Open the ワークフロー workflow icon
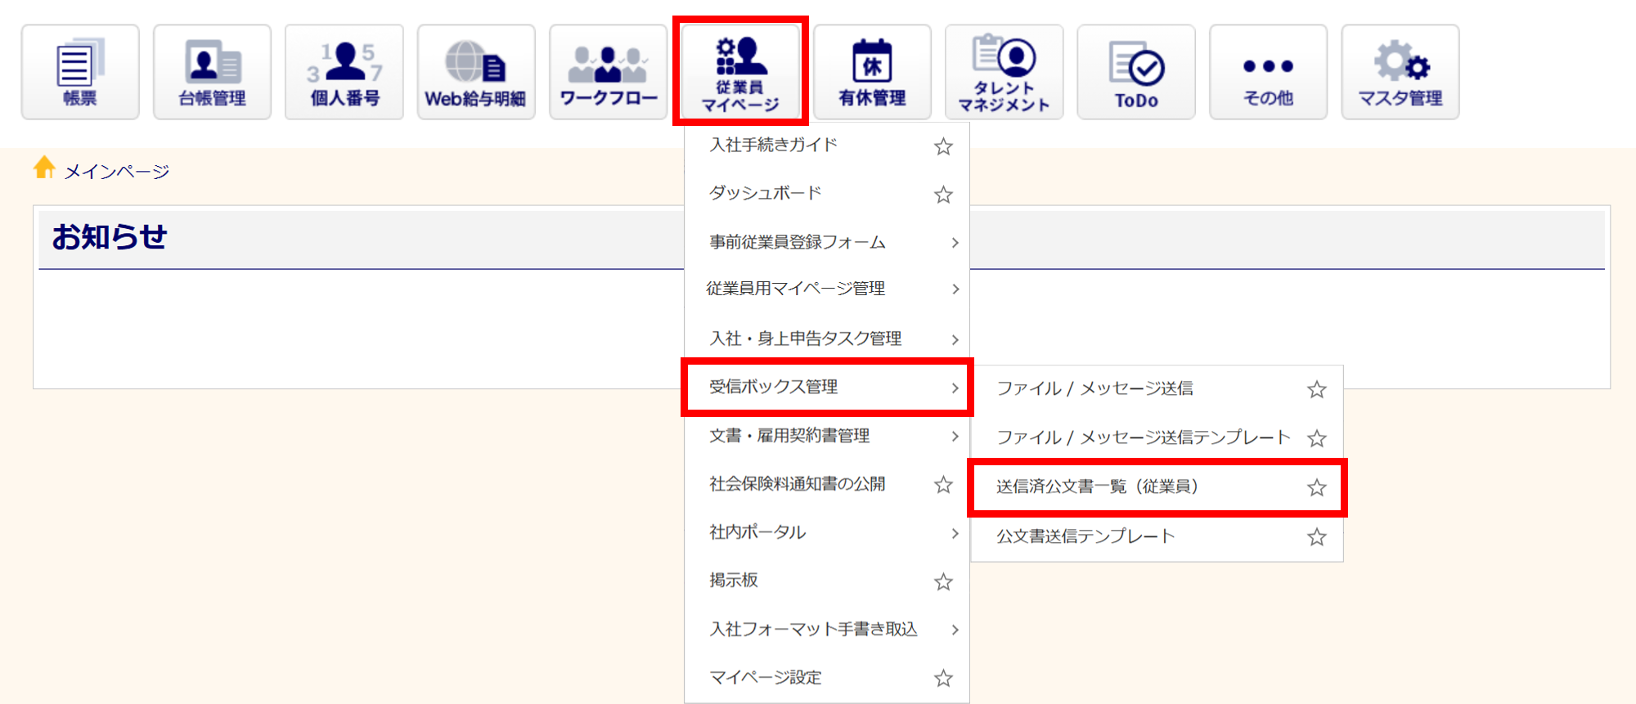1636x704 pixels. coord(608,72)
